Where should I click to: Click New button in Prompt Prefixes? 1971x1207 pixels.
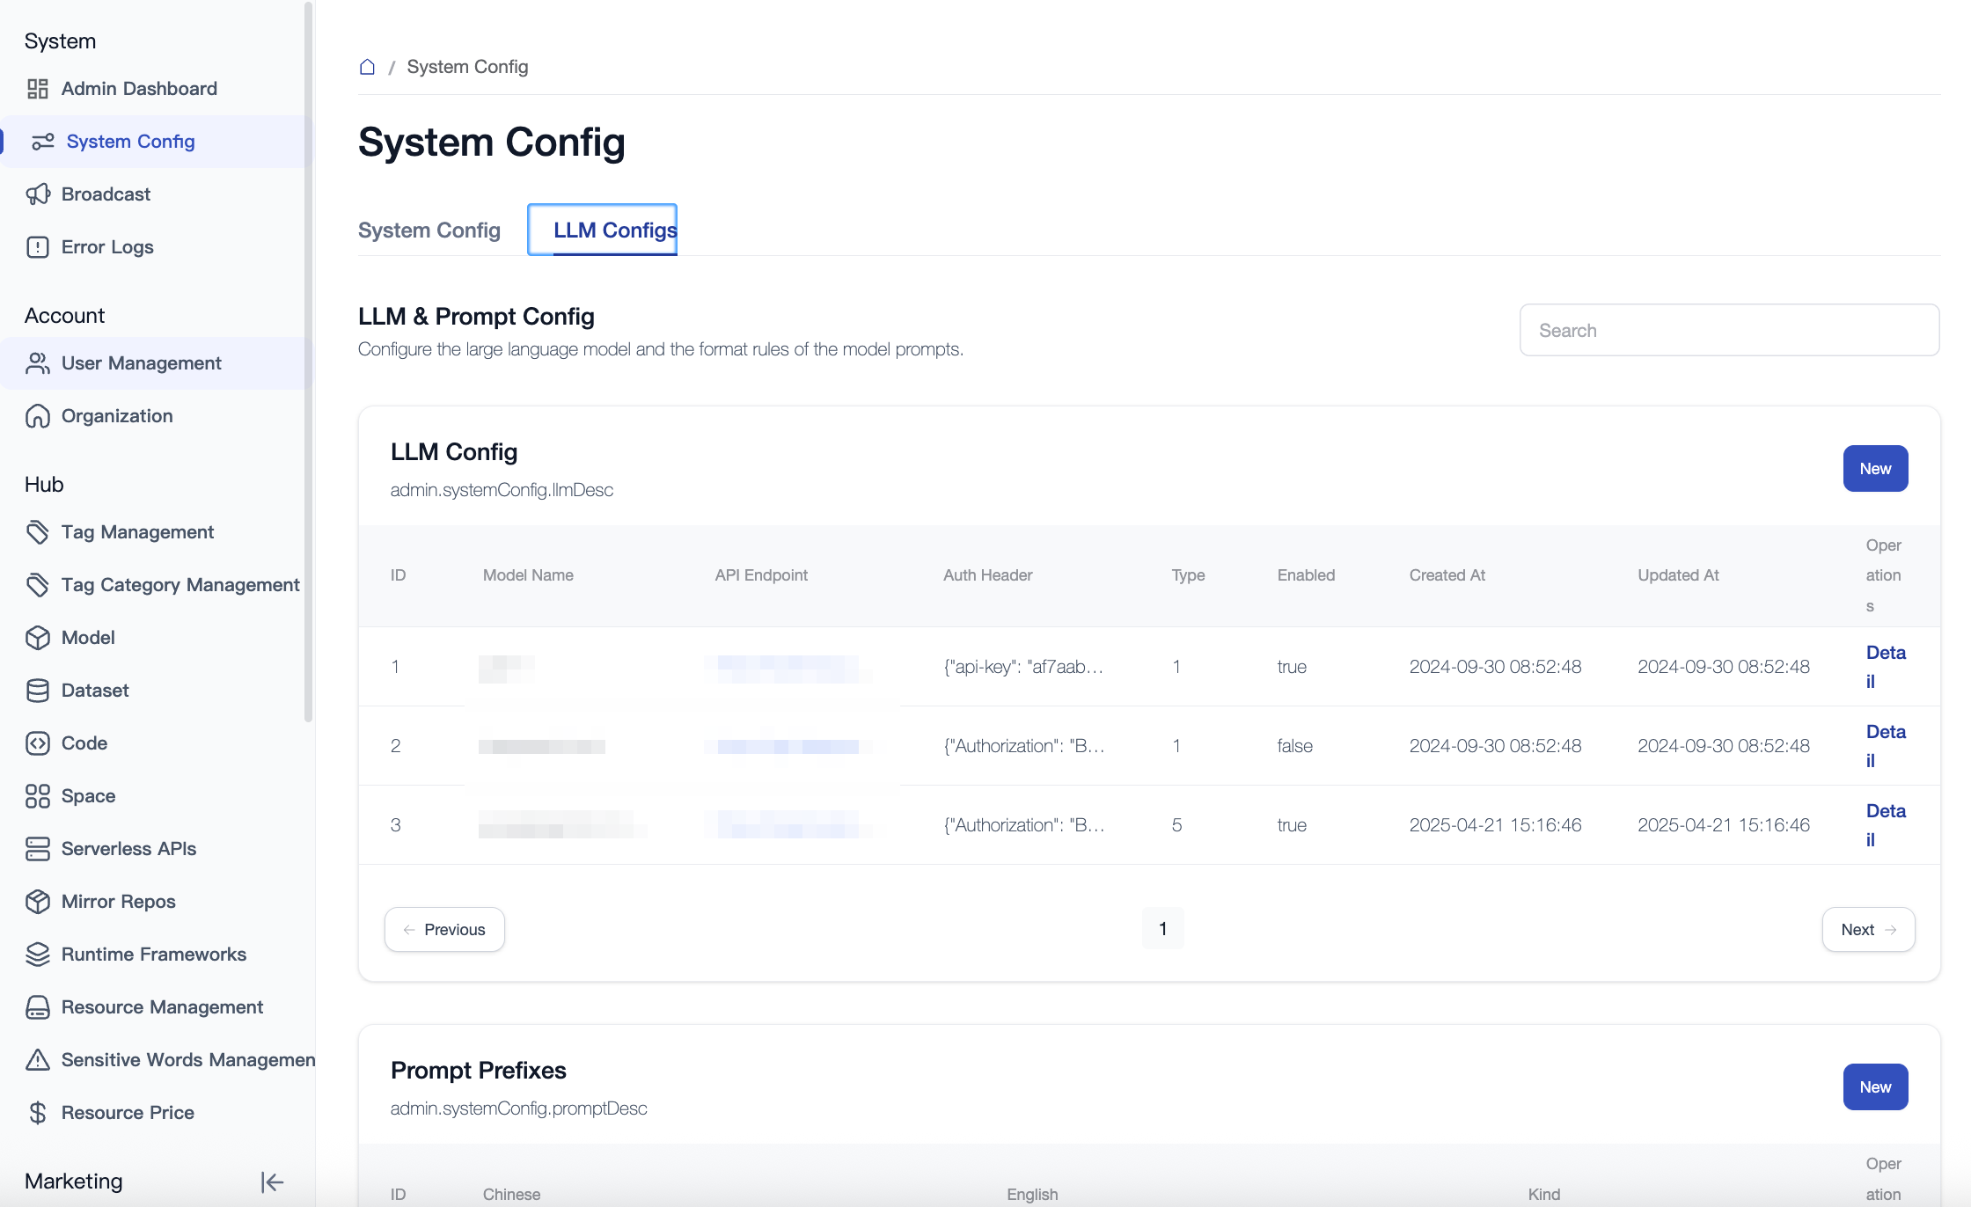coord(1875,1087)
